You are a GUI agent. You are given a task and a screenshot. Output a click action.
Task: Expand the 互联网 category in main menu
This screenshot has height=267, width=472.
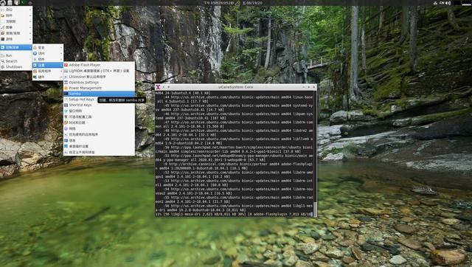pos(16,21)
